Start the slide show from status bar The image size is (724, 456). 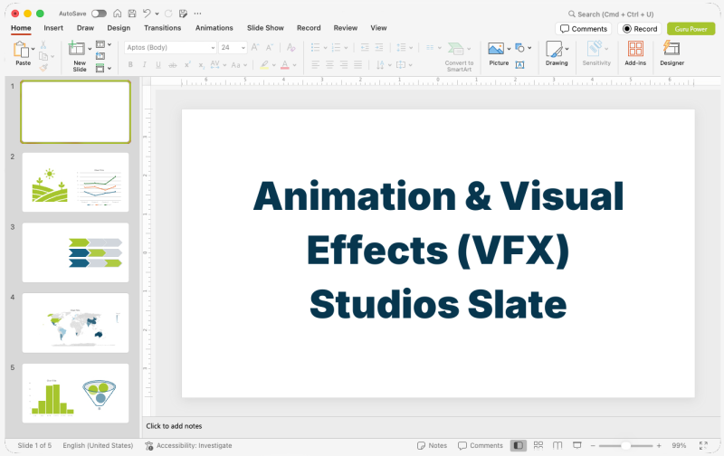pos(577,445)
